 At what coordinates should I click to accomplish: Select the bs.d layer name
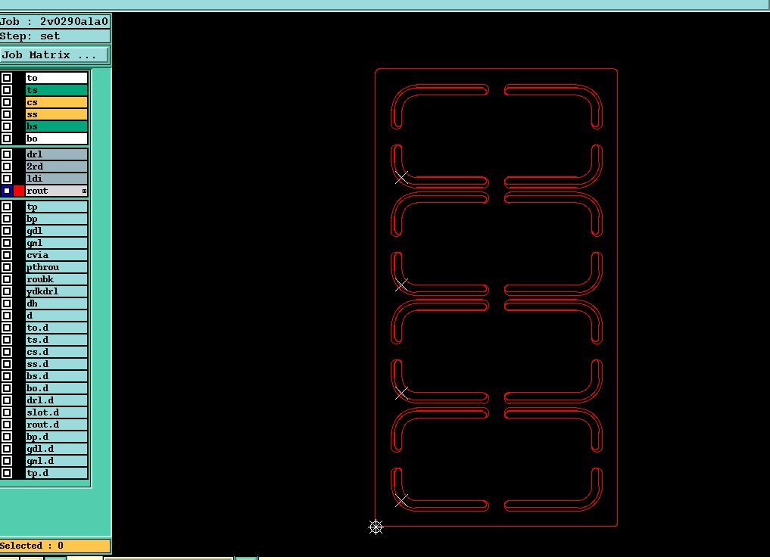pos(57,376)
